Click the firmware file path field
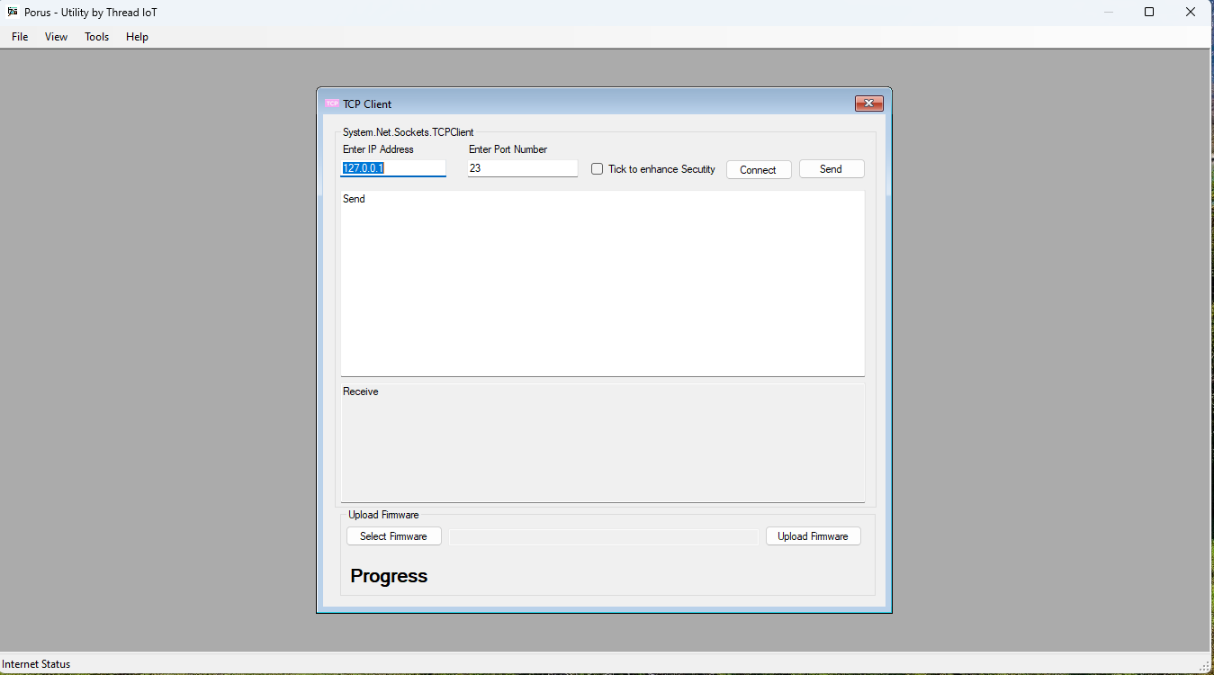The height and width of the screenshot is (675, 1214). (x=603, y=535)
